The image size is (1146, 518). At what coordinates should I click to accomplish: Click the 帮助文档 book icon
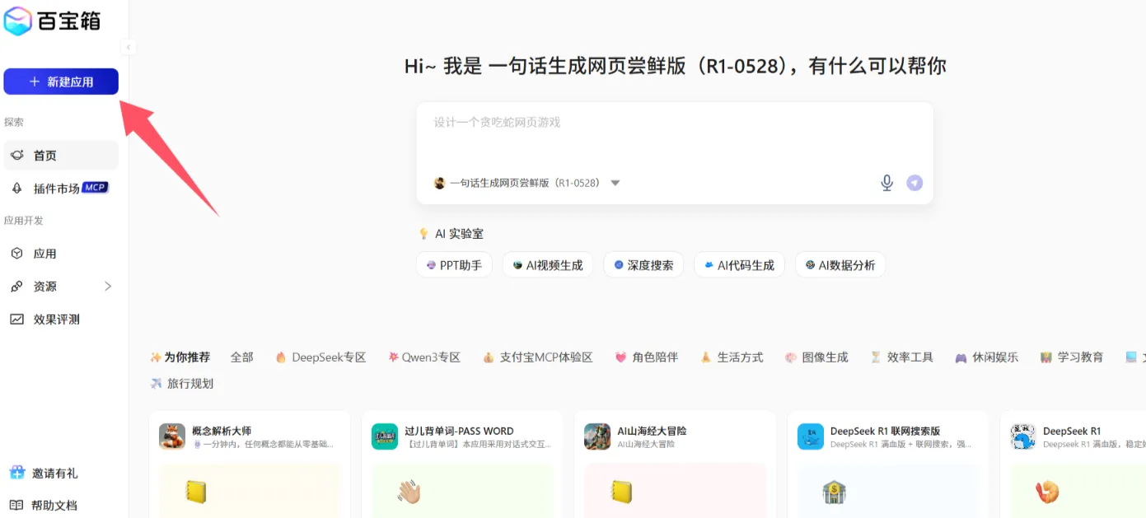click(x=16, y=505)
